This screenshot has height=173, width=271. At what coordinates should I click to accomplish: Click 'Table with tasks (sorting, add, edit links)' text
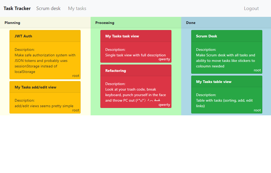pyautogui.click(x=224, y=103)
